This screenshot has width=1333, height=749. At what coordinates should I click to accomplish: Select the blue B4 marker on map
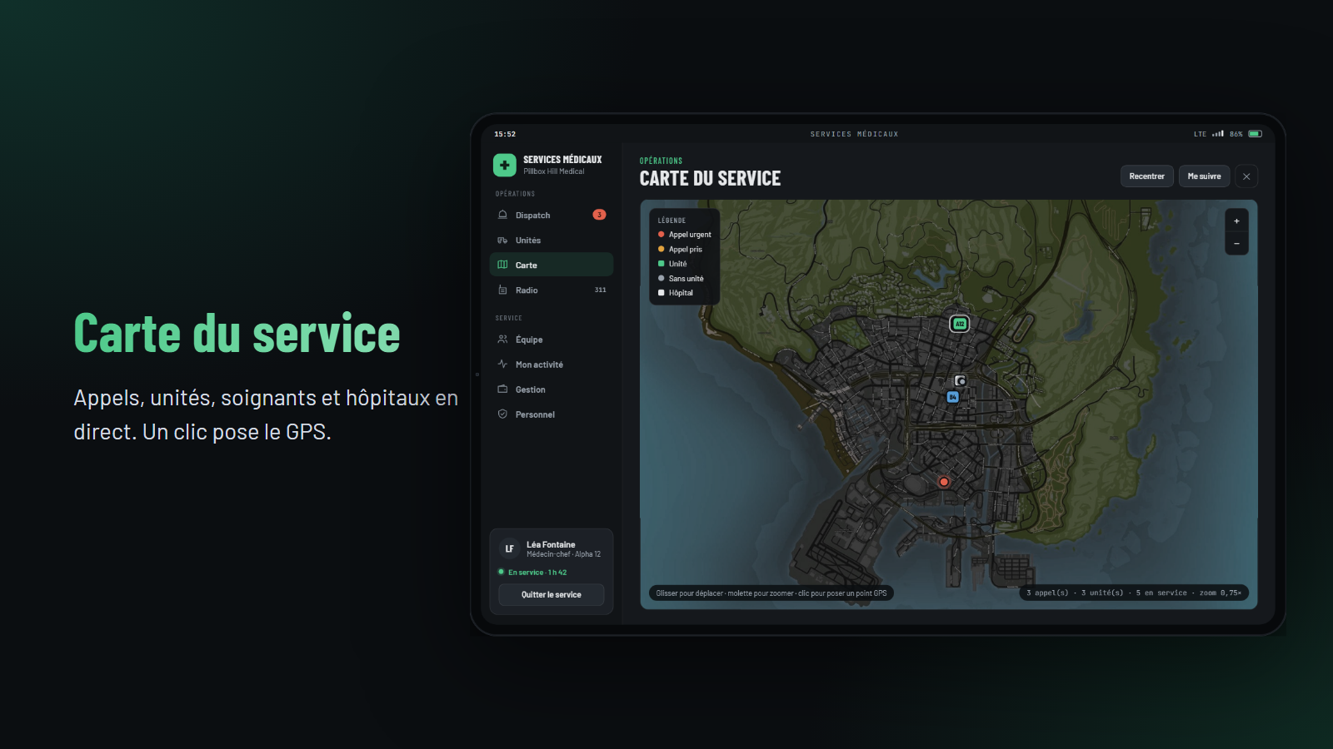click(x=952, y=397)
